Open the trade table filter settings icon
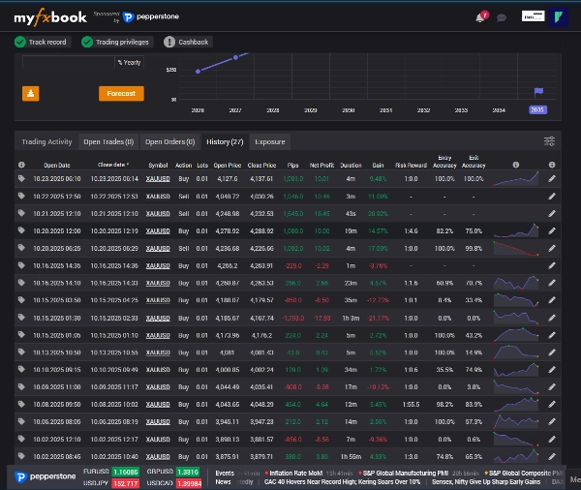 click(549, 141)
